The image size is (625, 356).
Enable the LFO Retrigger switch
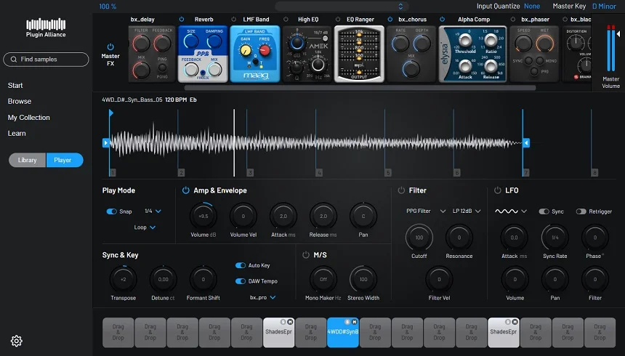pos(581,211)
